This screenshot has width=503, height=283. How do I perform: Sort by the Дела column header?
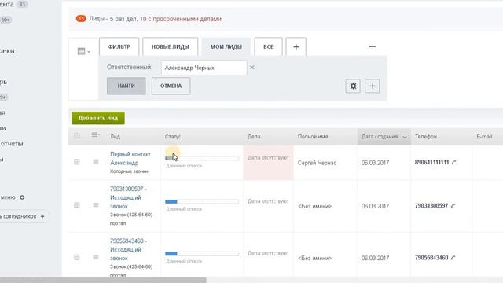coord(254,136)
